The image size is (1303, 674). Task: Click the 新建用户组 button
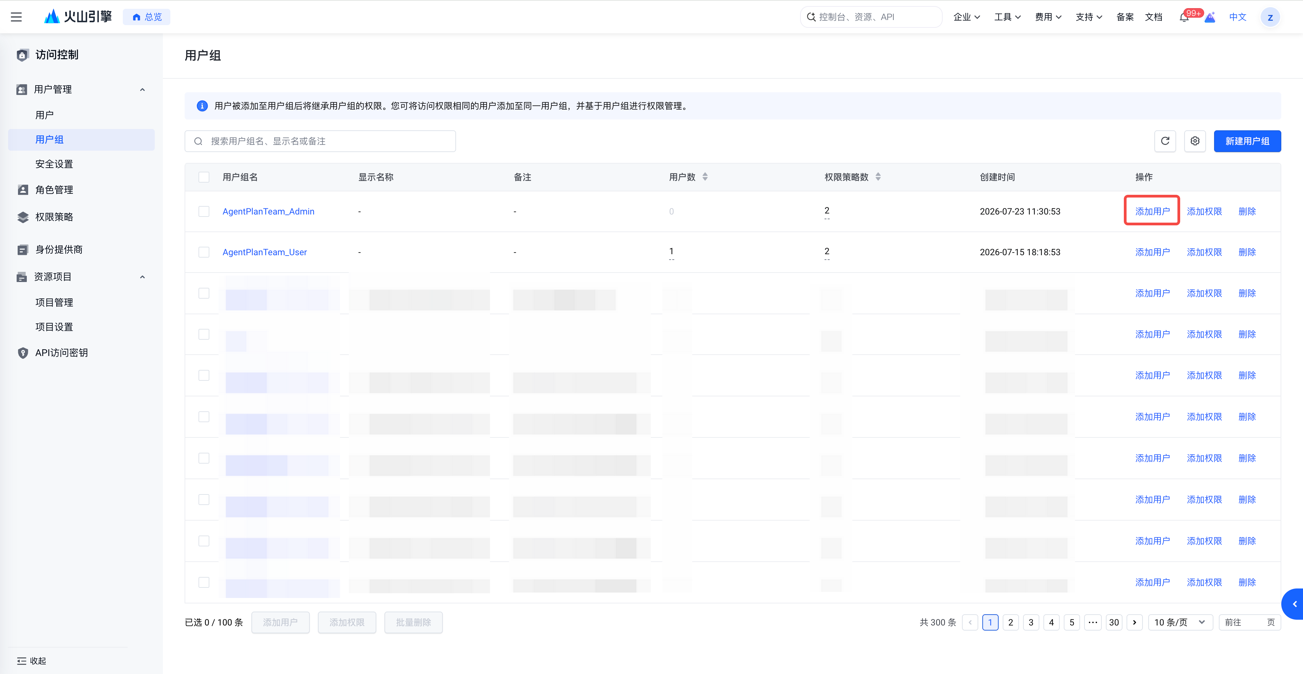1247,141
